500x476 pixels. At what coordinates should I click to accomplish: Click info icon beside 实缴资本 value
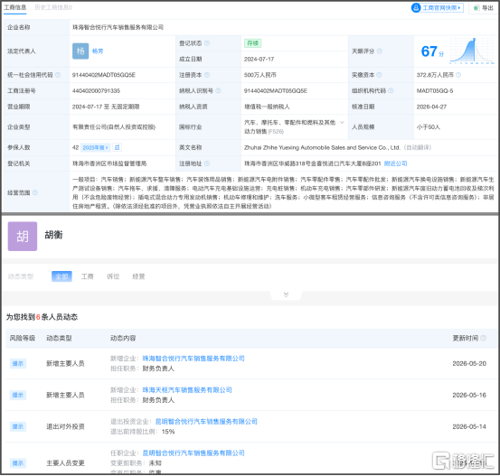(458, 75)
